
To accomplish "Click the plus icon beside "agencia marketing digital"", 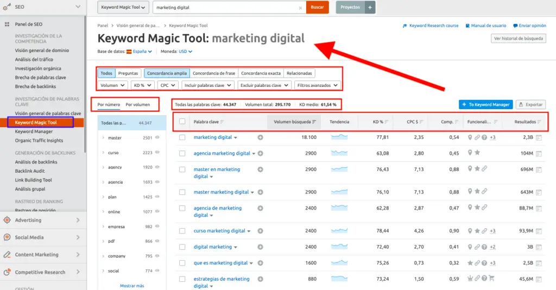I will [x=260, y=154].
